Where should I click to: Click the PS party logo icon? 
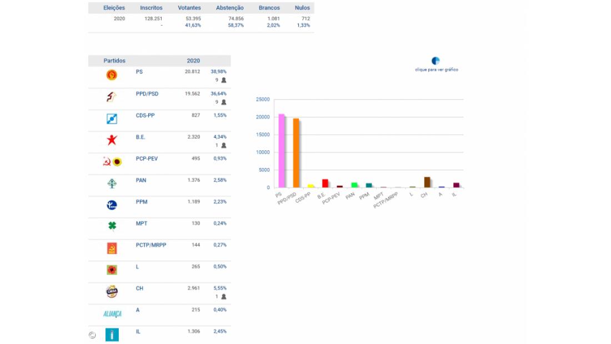[x=112, y=75]
